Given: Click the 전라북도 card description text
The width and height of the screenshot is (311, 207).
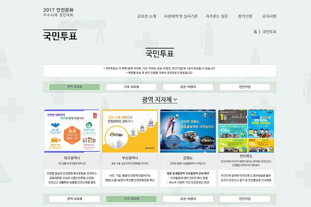Looking at the screenshot, I should click(x=246, y=178).
